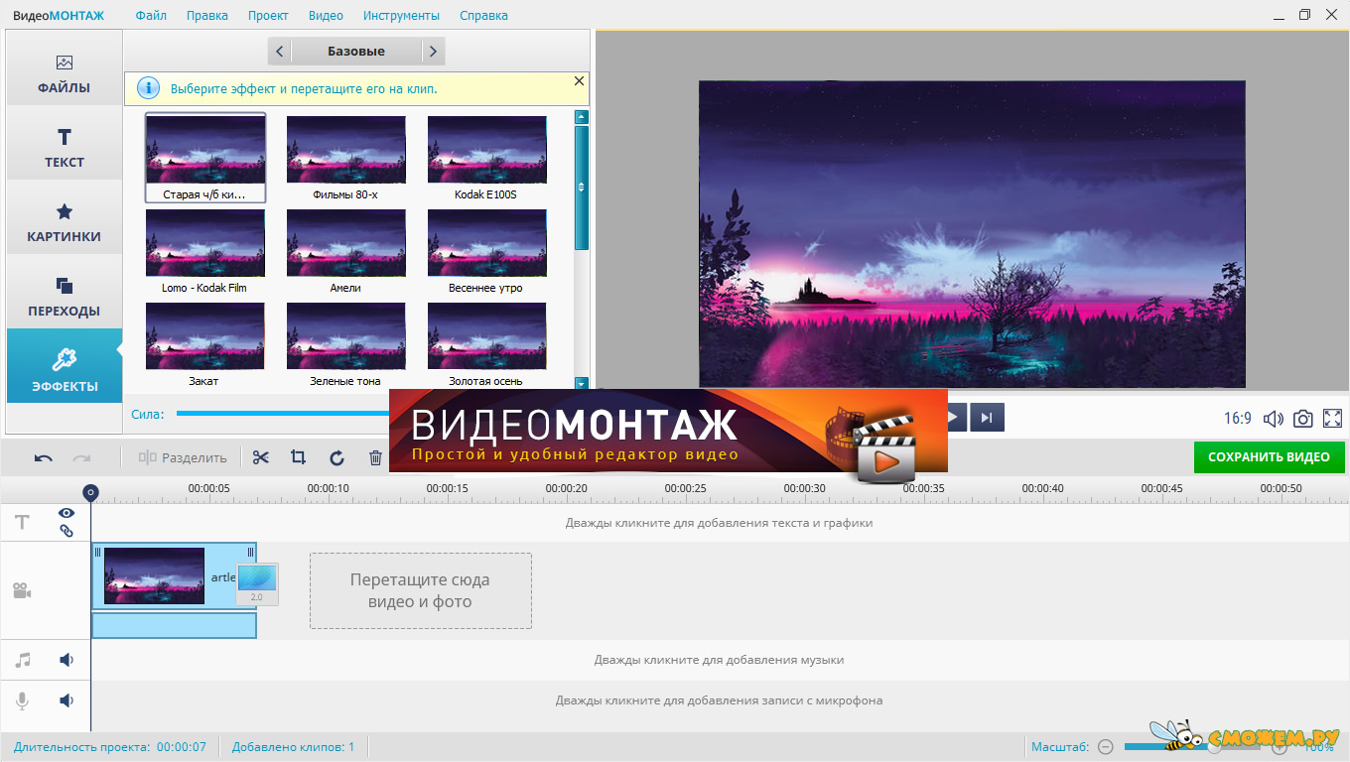Take a snapshot with camera icon

1303,419
